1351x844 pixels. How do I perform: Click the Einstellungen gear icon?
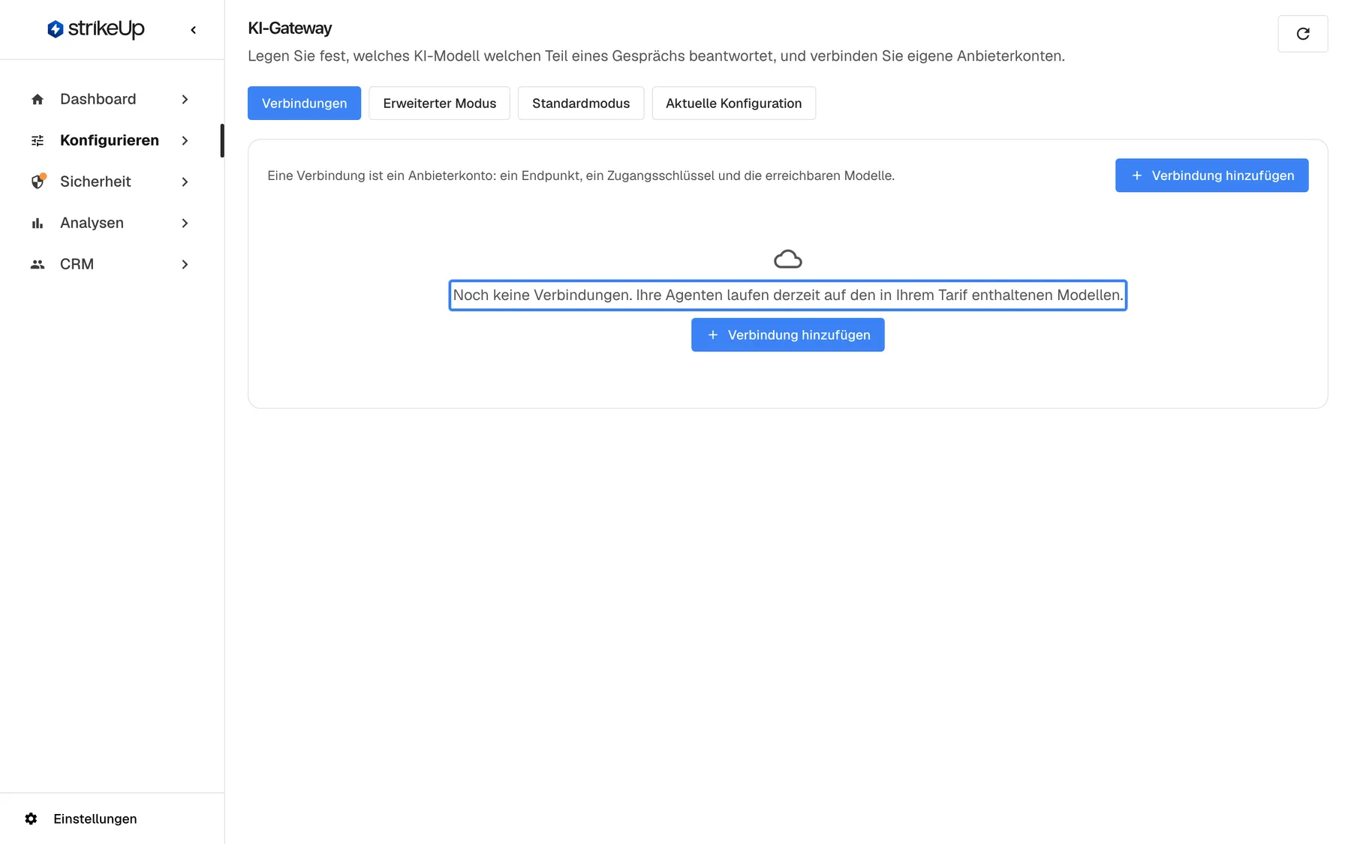point(31,818)
